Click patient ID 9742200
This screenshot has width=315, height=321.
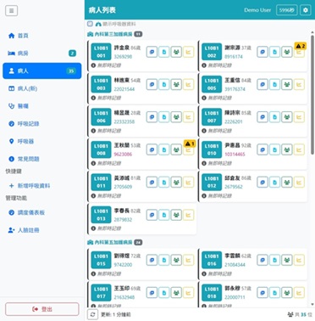click(123, 265)
